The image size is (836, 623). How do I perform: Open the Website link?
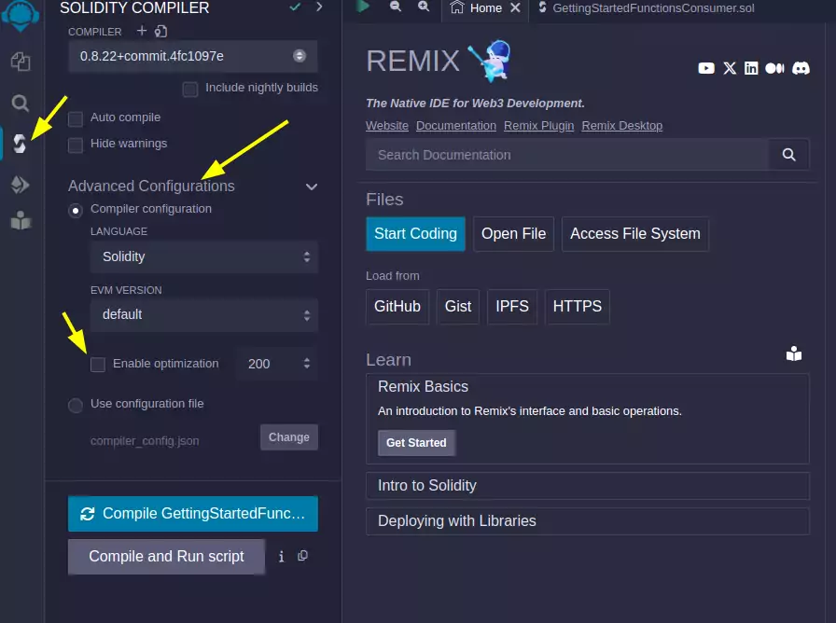[x=387, y=126]
